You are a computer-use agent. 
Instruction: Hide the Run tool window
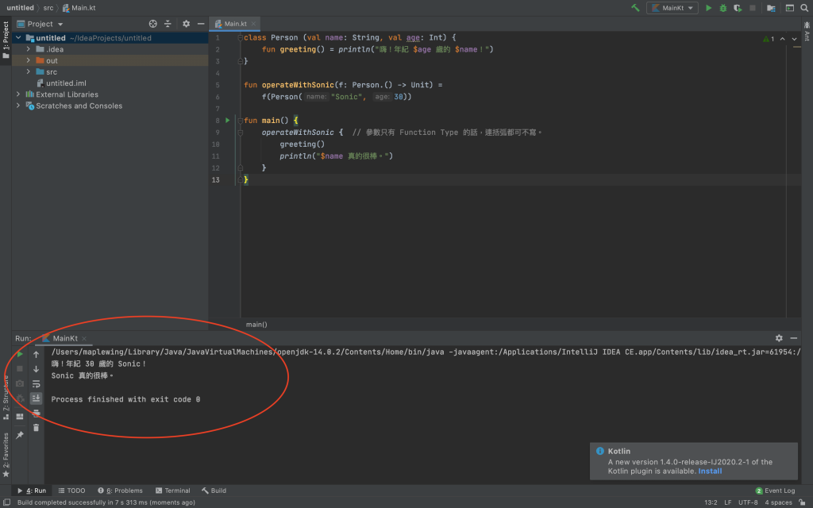(x=794, y=338)
